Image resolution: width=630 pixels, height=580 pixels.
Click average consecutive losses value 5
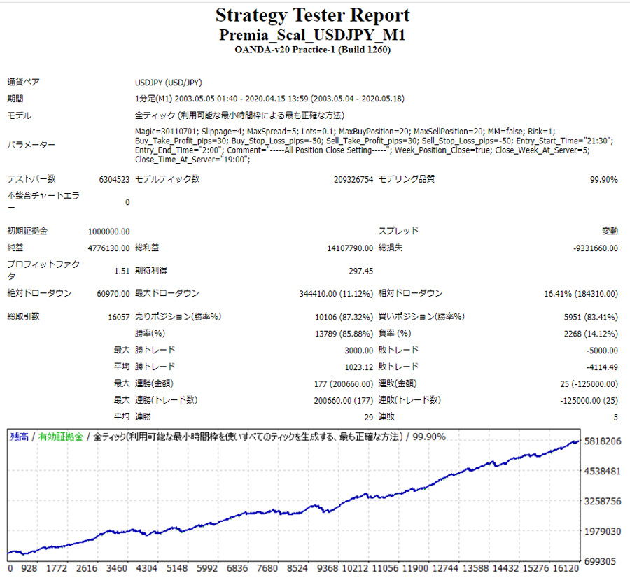[x=615, y=418]
